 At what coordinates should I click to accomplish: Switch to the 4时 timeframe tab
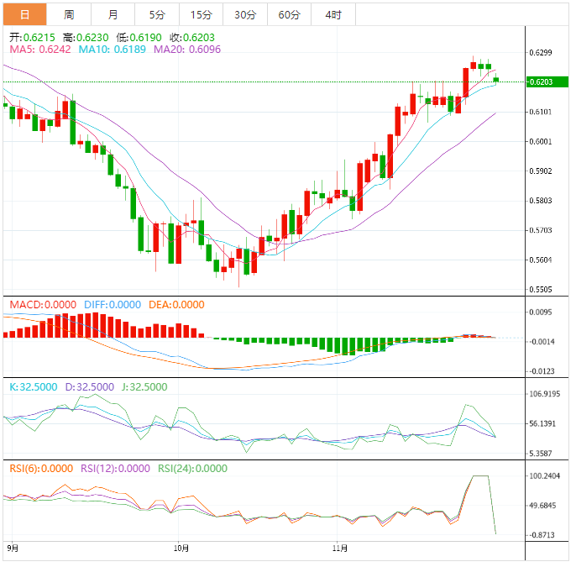[333, 15]
